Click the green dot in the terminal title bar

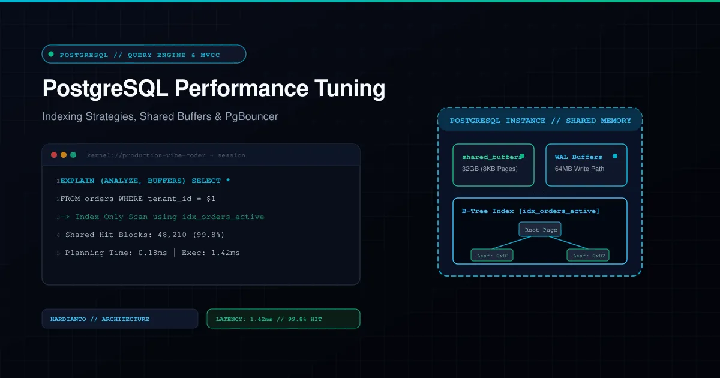pos(73,155)
